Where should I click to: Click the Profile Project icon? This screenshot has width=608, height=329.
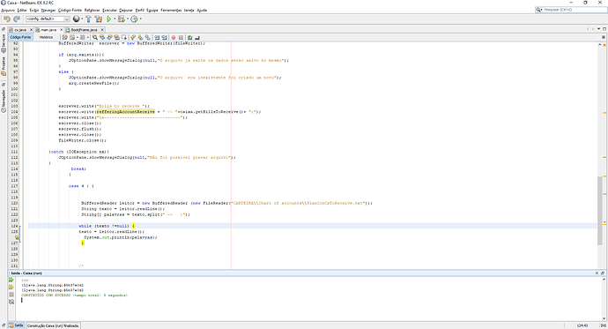(134, 19)
